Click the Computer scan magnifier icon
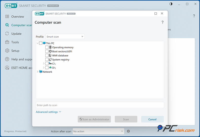 click(7, 25)
